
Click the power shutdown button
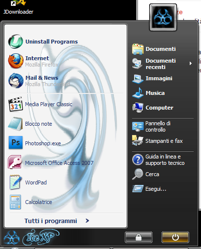(x=175, y=237)
